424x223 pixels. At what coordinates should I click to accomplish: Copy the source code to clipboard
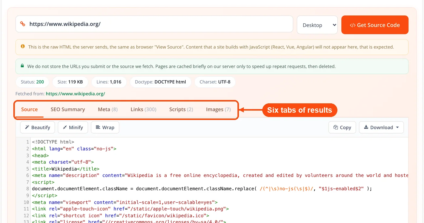pyautogui.click(x=342, y=127)
